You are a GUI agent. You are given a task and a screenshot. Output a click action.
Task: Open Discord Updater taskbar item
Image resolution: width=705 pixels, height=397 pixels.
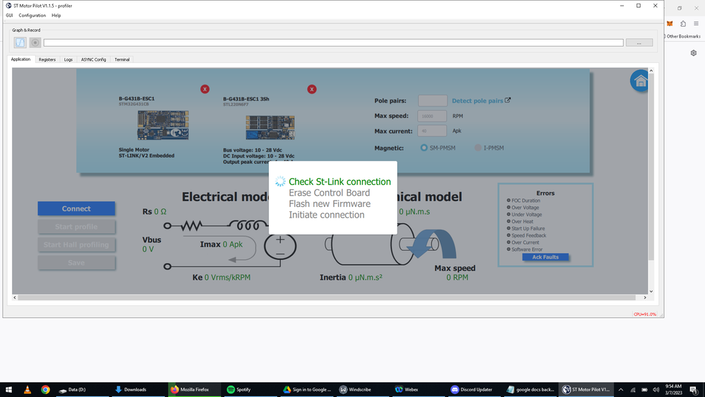click(x=475, y=390)
